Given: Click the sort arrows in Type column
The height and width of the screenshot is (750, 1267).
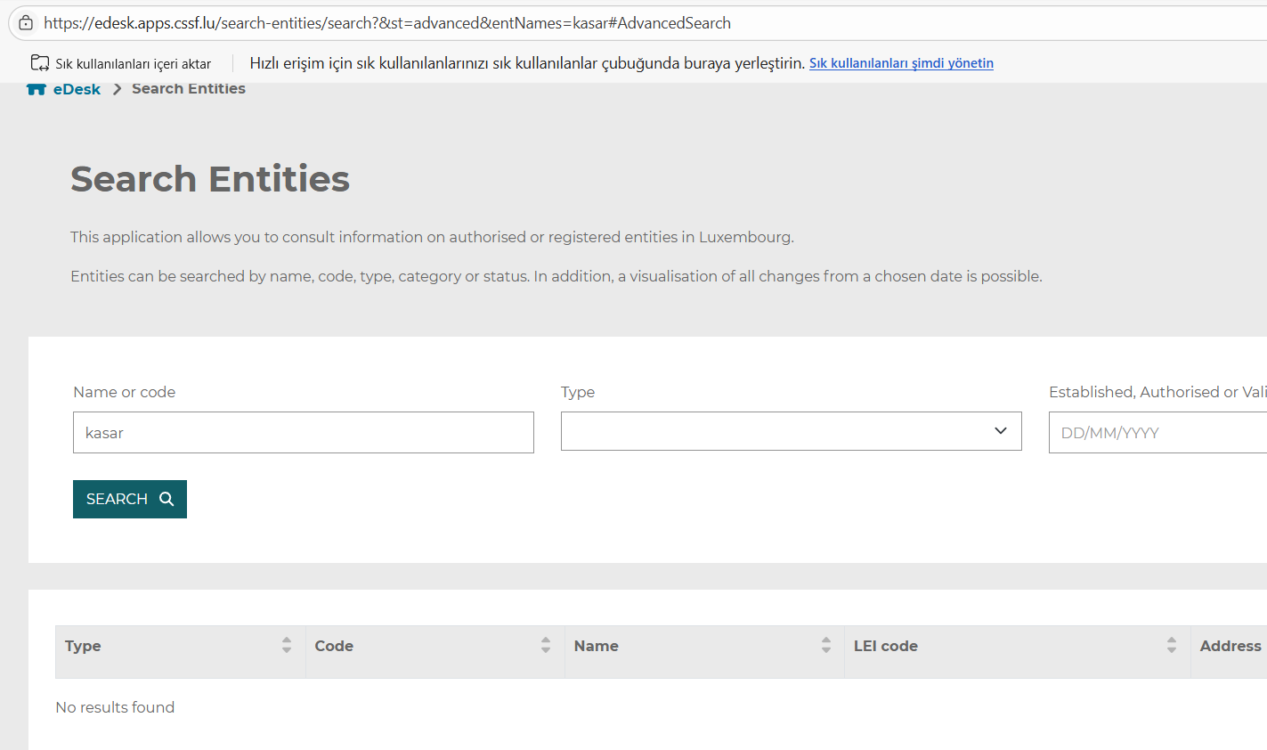Looking at the screenshot, I should coord(287,646).
